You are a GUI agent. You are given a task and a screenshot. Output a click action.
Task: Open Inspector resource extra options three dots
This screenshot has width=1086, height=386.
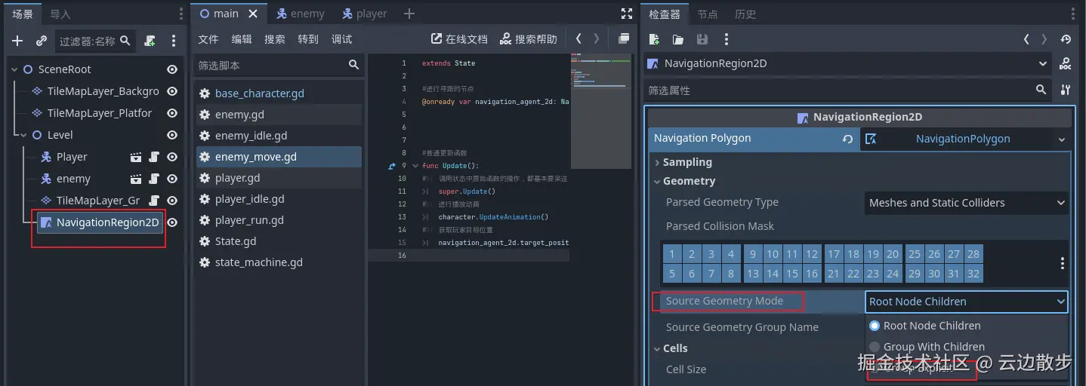point(727,39)
